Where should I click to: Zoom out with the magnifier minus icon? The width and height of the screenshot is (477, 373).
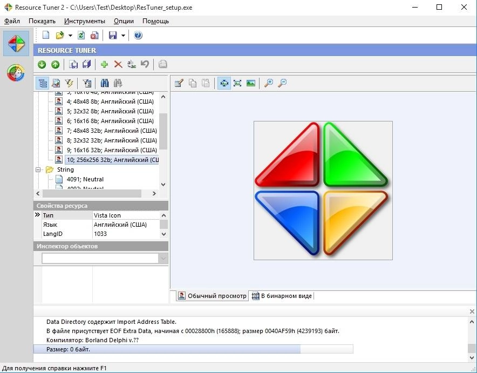click(282, 83)
